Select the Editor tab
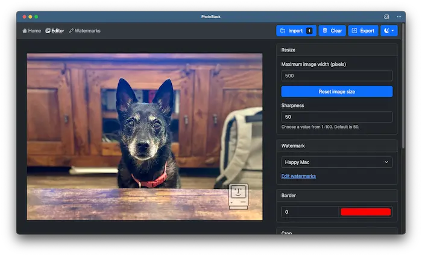The height and width of the screenshot is (256, 422). coord(55,31)
